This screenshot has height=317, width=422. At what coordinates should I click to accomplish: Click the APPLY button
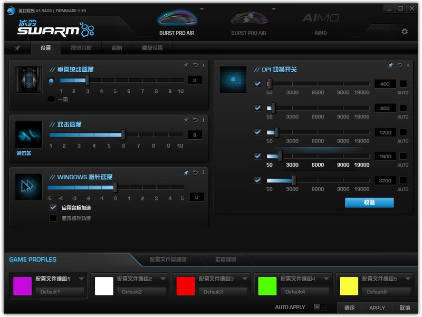(377, 308)
